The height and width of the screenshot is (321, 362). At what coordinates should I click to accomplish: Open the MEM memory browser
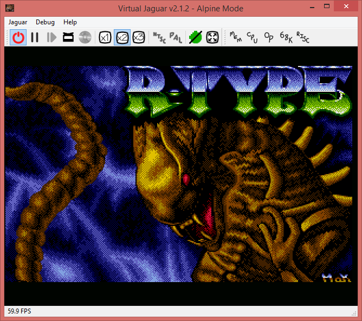coord(235,37)
